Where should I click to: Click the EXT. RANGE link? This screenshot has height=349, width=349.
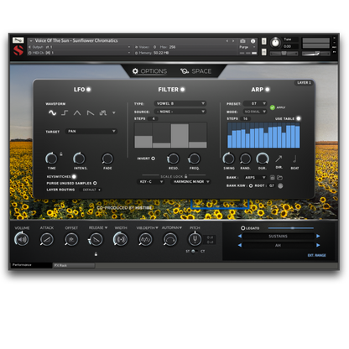pyautogui.click(x=316, y=255)
